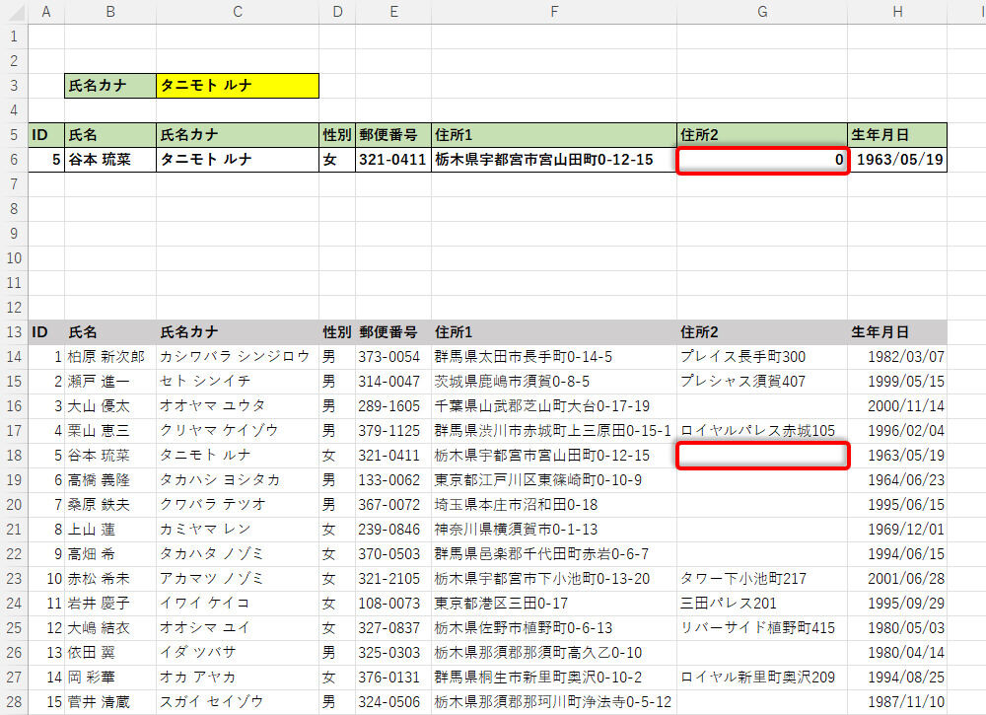Click cell リバーサイド植野町415
This screenshot has height=715, width=986.
762,627
